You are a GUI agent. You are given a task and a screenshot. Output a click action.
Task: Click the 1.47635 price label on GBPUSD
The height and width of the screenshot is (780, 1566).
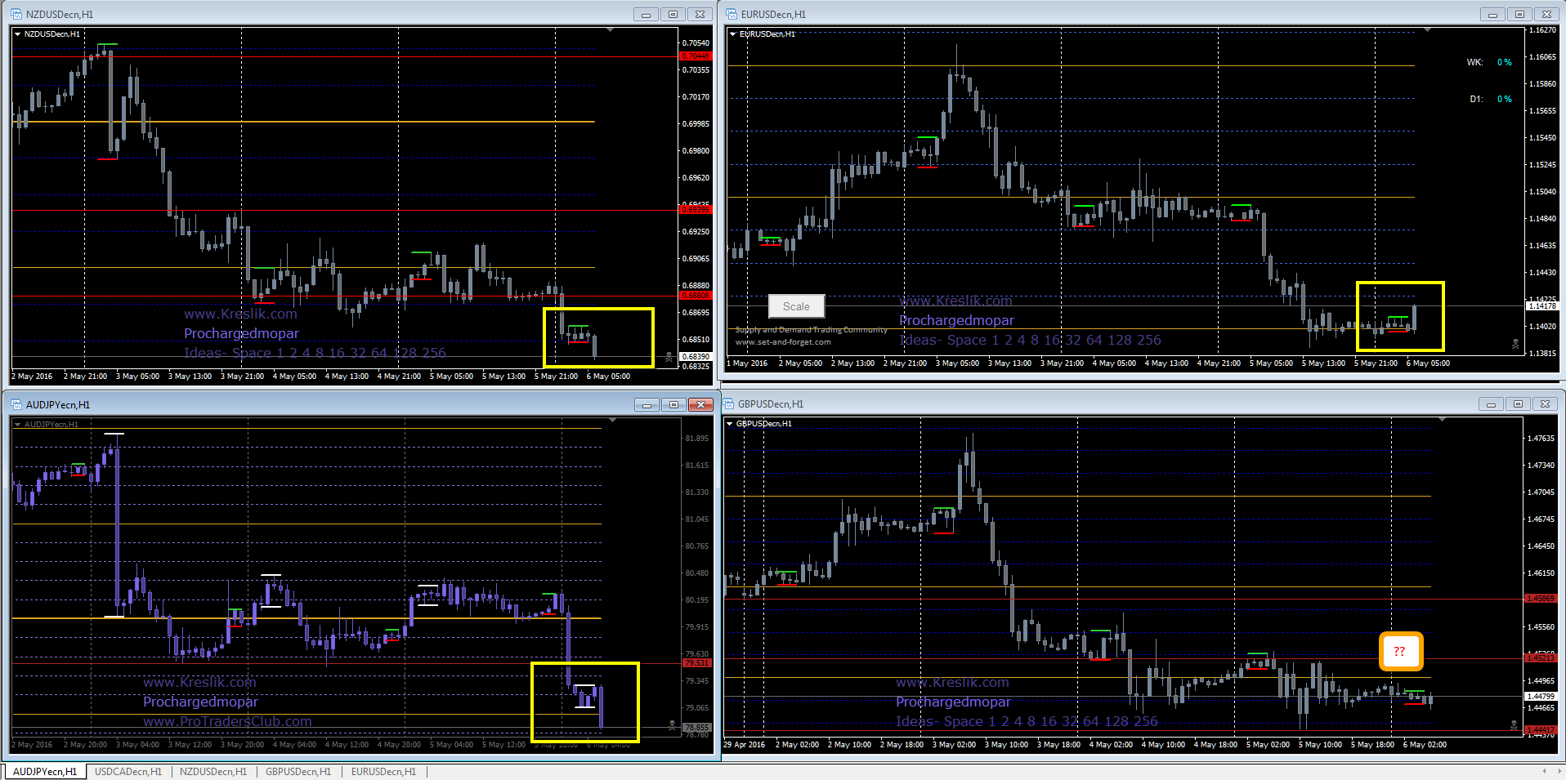pyautogui.click(x=1540, y=439)
